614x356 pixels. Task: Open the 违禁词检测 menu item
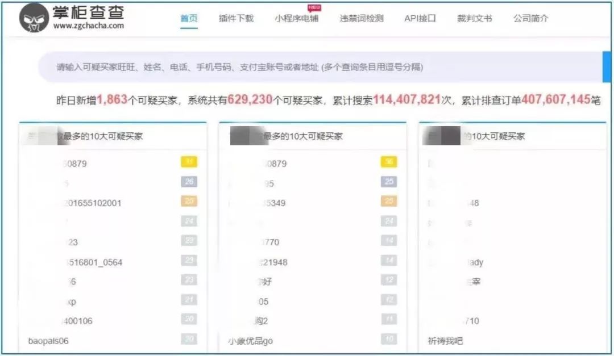[360, 18]
